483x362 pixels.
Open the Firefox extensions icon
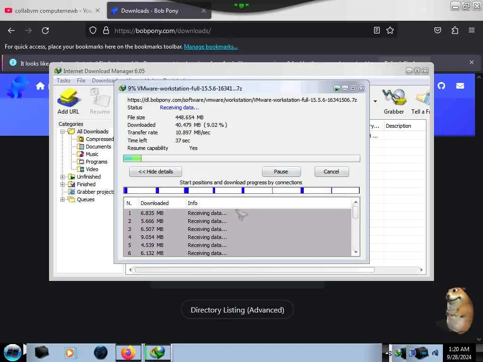(x=455, y=30)
